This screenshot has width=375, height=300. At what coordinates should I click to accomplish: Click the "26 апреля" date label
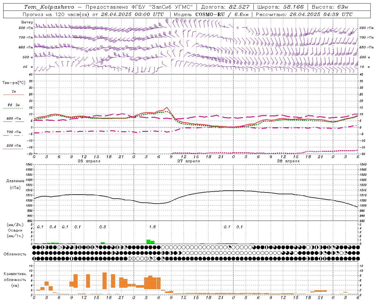pos(89,161)
